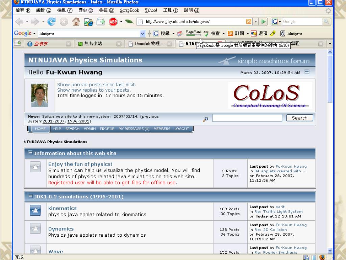Reload the current page
346x260 pixels.
[x=51, y=22]
